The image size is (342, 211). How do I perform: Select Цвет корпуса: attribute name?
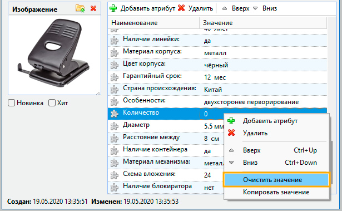coord(144,63)
